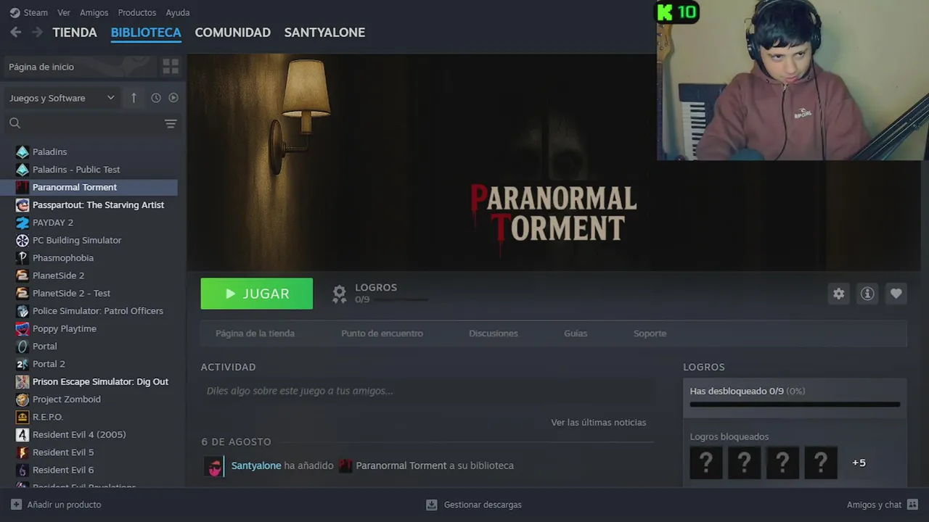Click the back navigation arrow
The image size is (929, 522).
pos(15,32)
